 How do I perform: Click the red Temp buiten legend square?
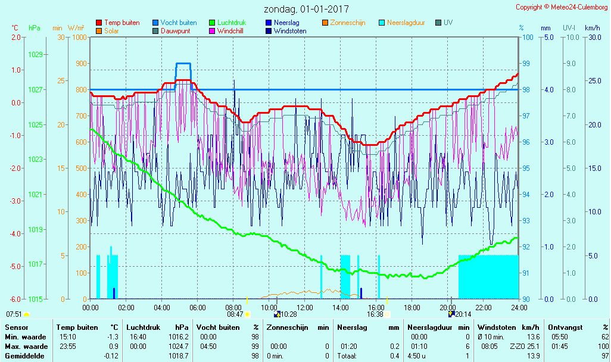[99, 23]
